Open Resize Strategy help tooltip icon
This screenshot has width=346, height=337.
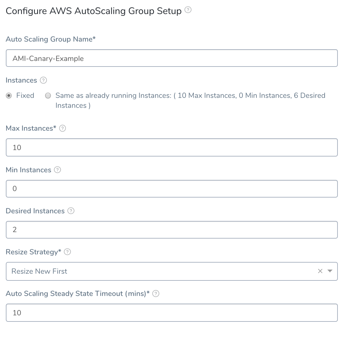67,252
